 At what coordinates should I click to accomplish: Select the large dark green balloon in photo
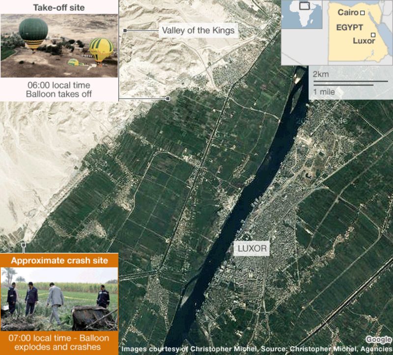(x=33, y=32)
